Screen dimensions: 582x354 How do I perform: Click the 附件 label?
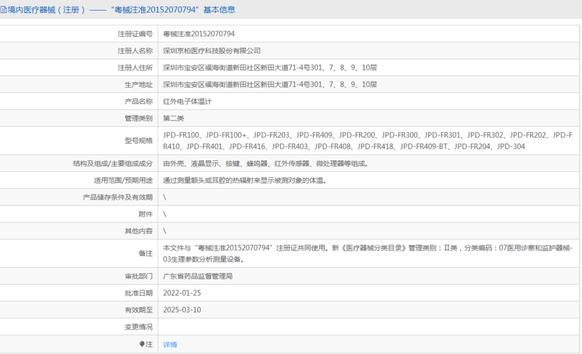(145, 214)
